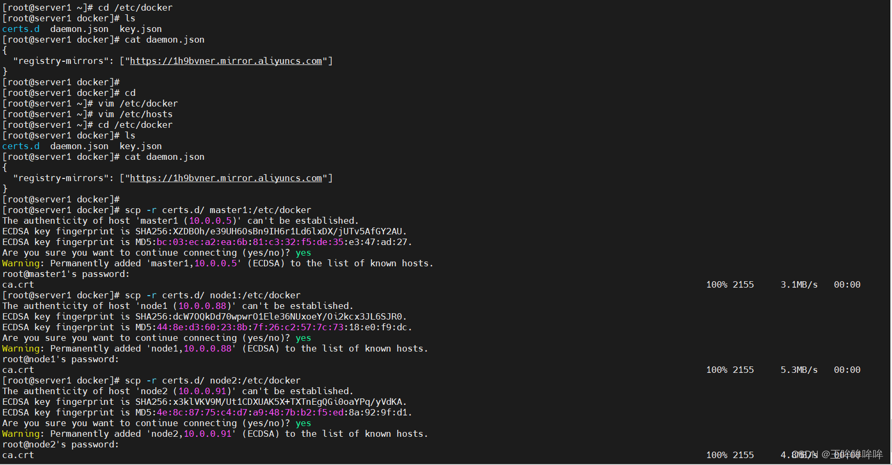892x465 pixels.
Task: Select the 'scp -r certs.d/ master1:/etc/docker' command
Action: pos(218,210)
